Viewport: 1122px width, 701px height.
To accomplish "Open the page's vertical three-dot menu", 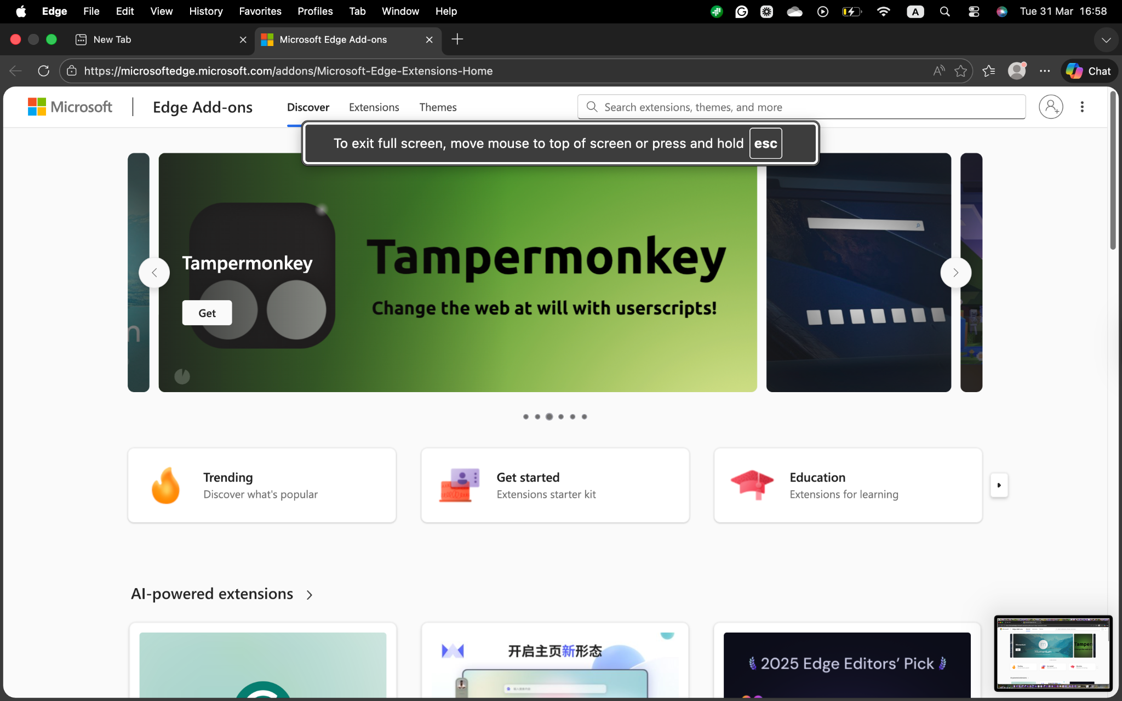I will coord(1082,107).
